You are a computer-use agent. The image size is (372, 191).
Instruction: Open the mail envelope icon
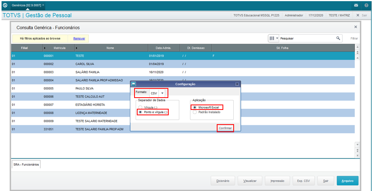356,5
